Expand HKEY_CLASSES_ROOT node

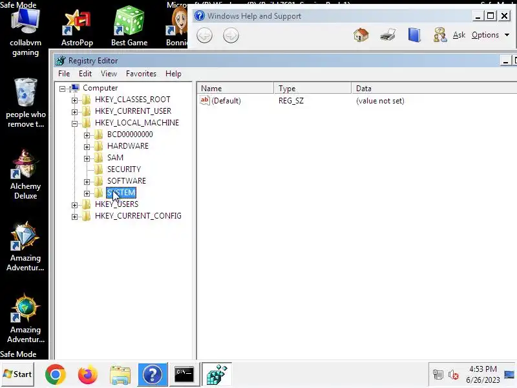pyautogui.click(x=74, y=100)
